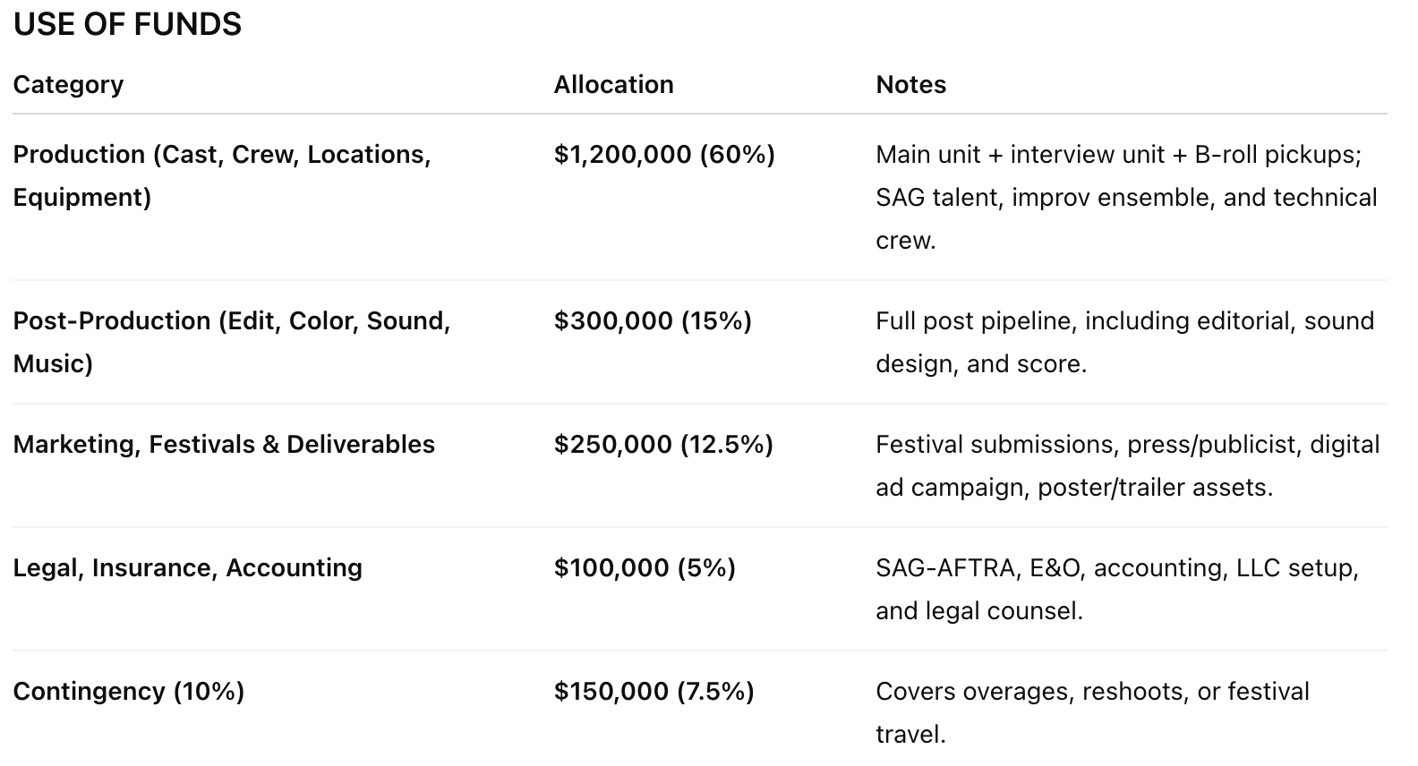
Task: Click the Allocation column header
Action: click(x=613, y=84)
